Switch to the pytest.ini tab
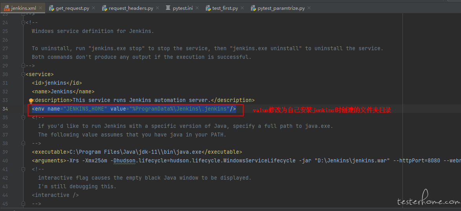The image size is (461, 211). pos(182,8)
